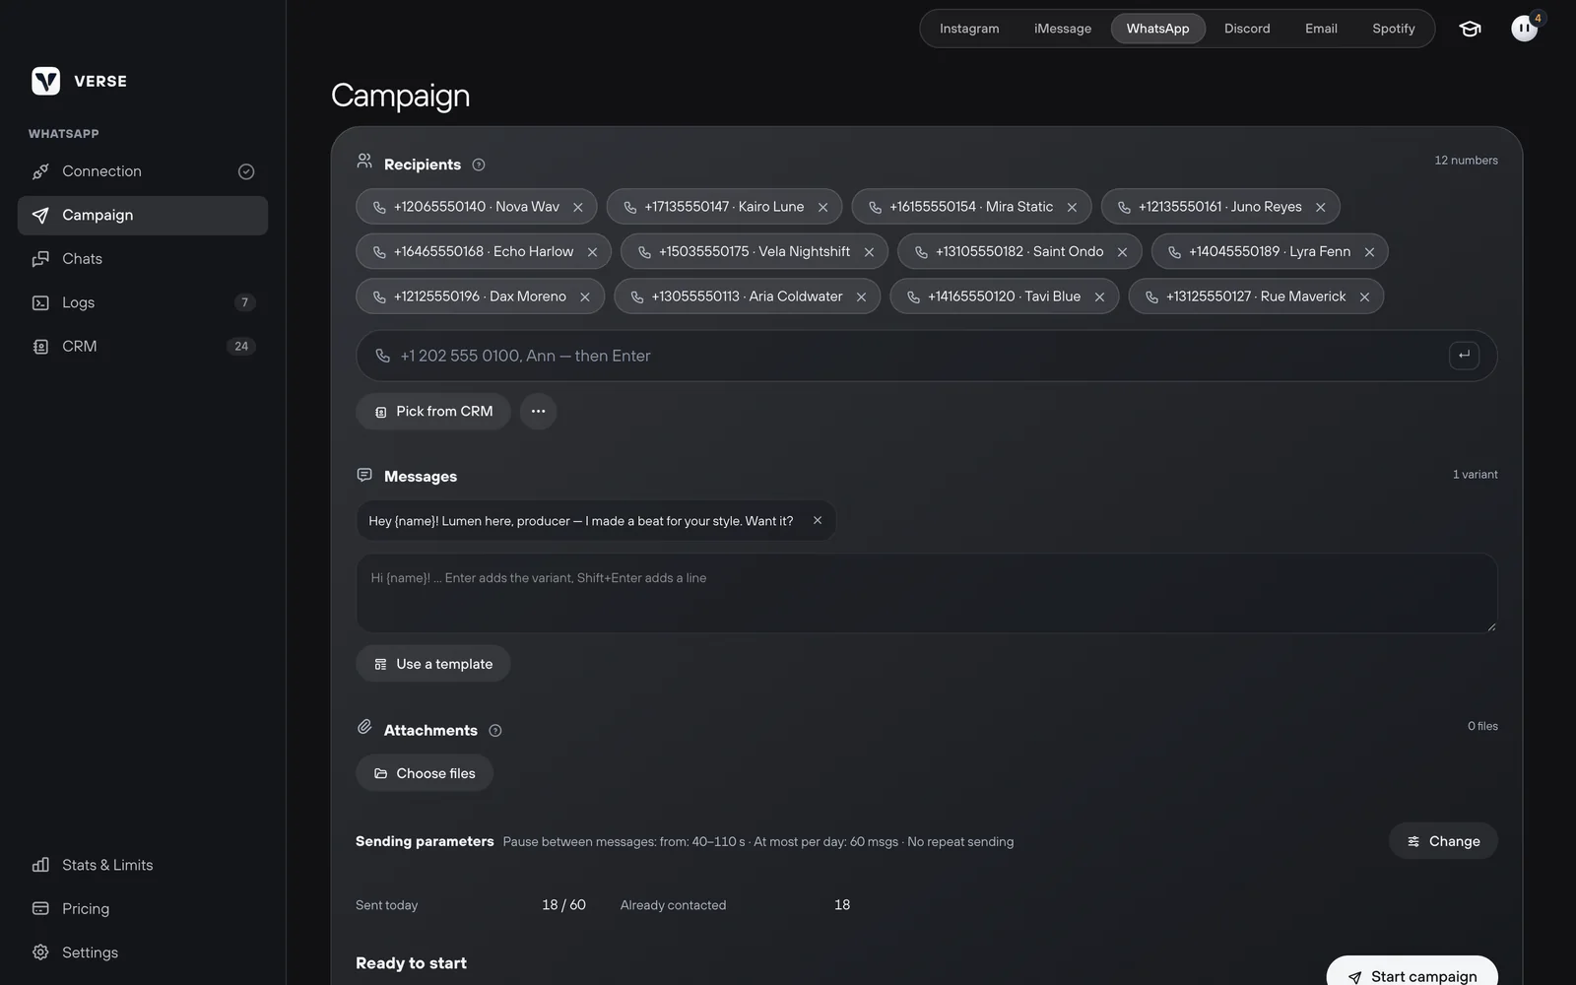The image size is (1576, 985).
Task: Remove Dax Moreno recipient
Action: click(x=585, y=296)
